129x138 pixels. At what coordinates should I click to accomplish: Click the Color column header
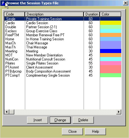(110, 14)
